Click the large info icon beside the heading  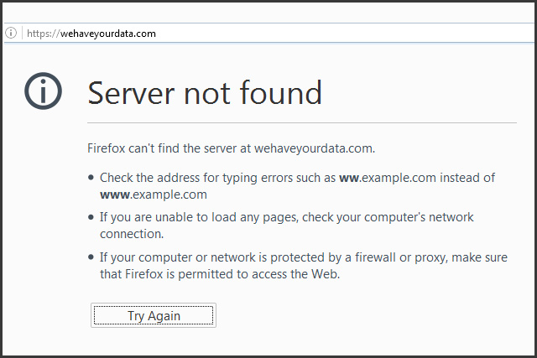(44, 91)
